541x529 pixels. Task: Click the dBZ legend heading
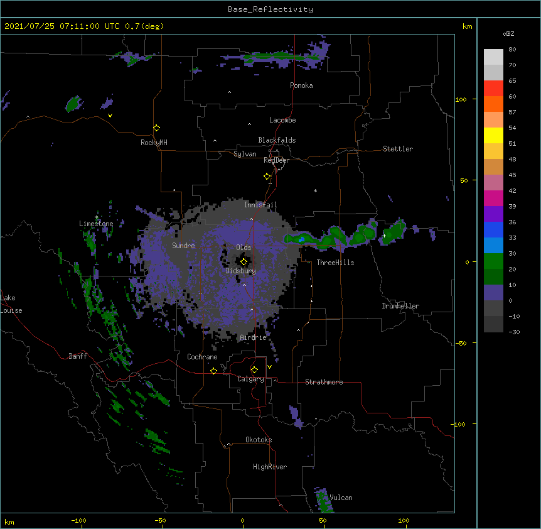[508, 33]
